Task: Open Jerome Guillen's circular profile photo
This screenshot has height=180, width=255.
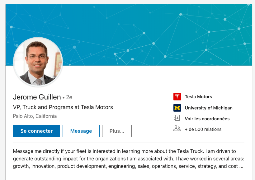Action: (38, 62)
